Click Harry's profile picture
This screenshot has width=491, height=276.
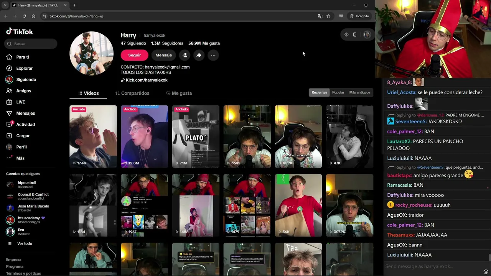point(91,53)
